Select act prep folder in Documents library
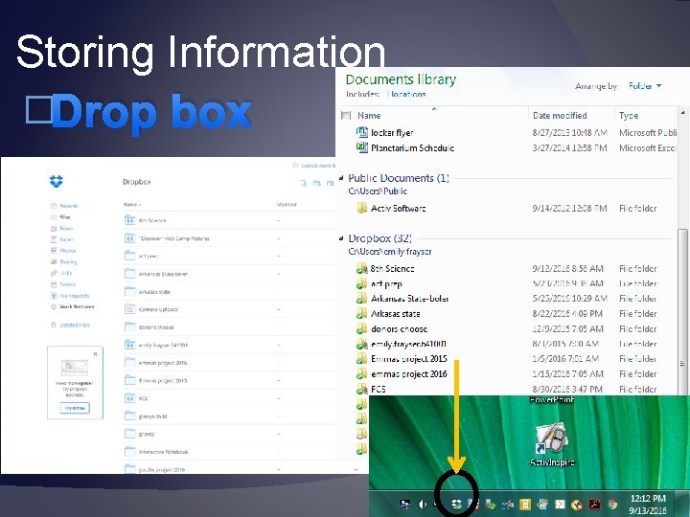The image size is (690, 517). tap(386, 283)
